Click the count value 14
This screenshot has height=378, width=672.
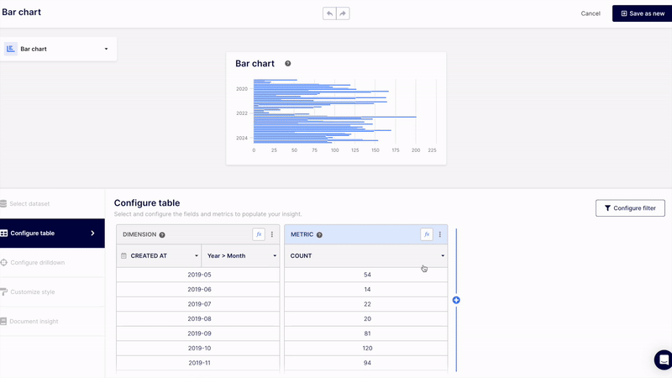(x=367, y=289)
